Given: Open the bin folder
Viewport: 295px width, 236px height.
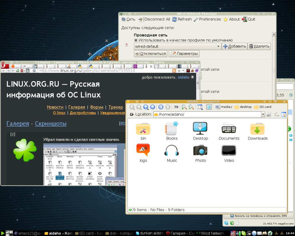Looking at the screenshot, I should pyautogui.click(x=143, y=131).
